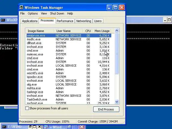Switch to the Applications tab

[x=30, y=21]
